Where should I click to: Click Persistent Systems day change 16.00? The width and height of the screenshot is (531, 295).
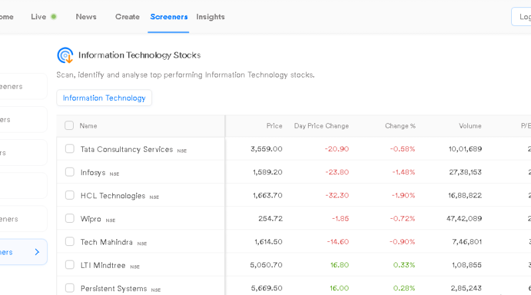pyautogui.click(x=339, y=288)
